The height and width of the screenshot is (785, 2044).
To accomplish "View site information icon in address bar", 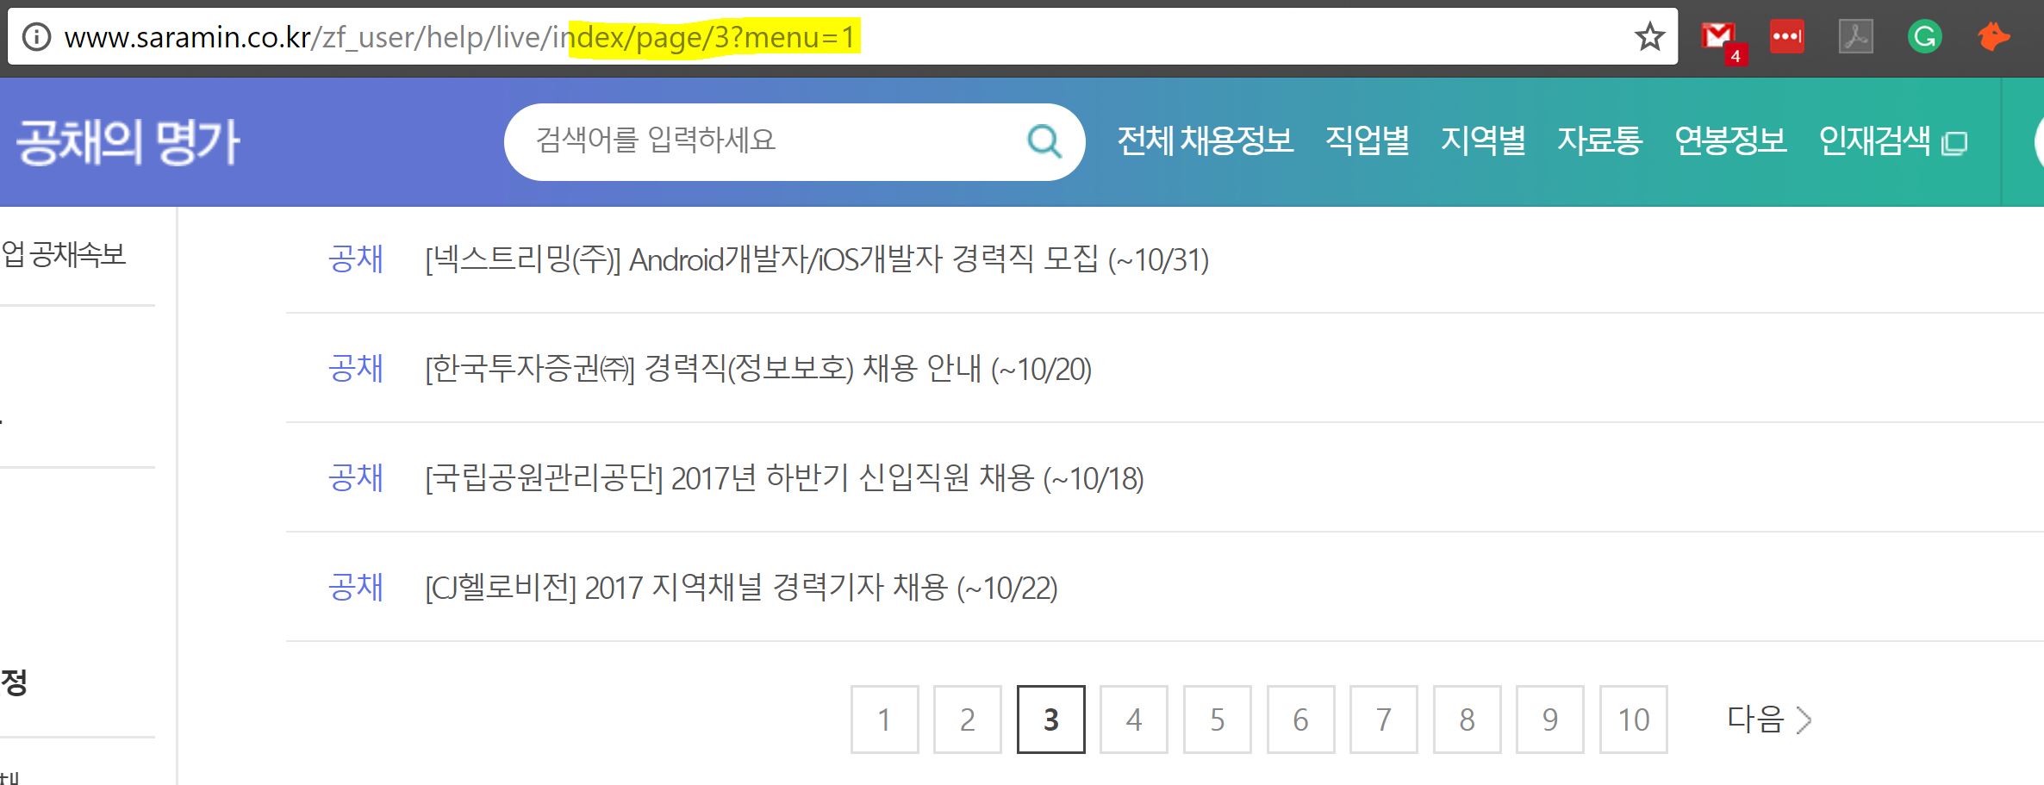I will point(36,37).
